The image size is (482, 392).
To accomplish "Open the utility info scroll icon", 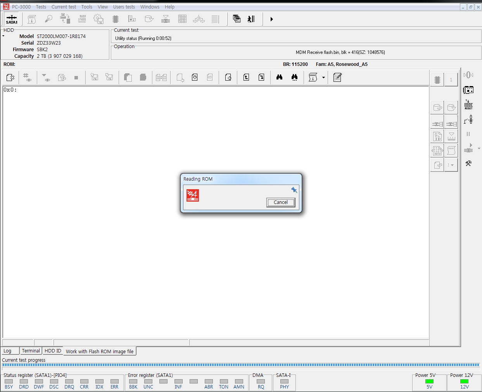I will (x=32, y=19).
